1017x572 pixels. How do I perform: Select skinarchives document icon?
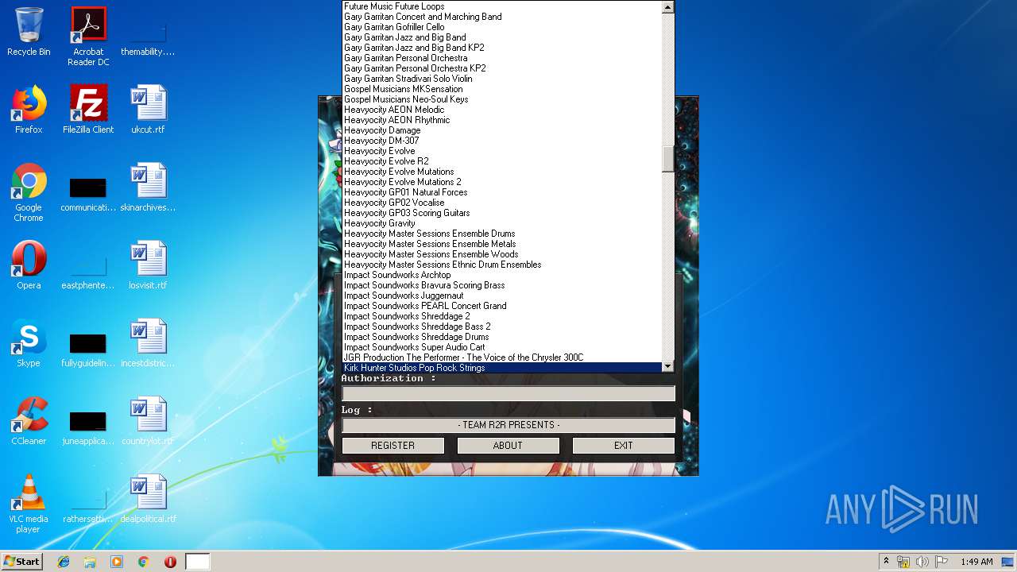point(148,187)
